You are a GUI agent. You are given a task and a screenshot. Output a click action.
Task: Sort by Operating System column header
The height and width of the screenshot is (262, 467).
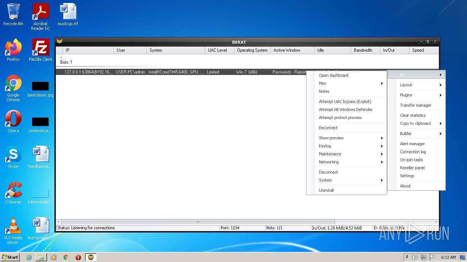(252, 50)
